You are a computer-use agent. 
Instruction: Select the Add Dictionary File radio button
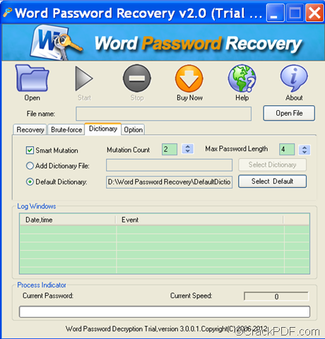pyautogui.click(x=30, y=166)
